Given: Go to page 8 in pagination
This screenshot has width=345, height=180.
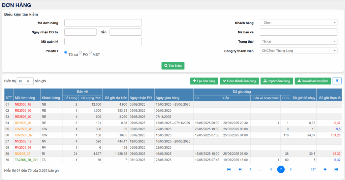Looking at the screenshot, I should tap(291, 170).
